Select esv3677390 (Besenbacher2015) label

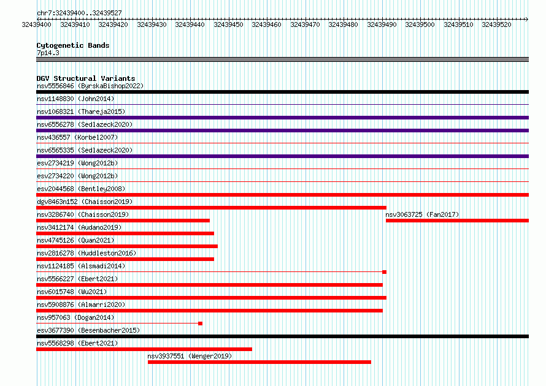tap(88, 330)
